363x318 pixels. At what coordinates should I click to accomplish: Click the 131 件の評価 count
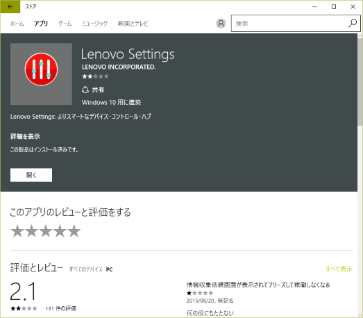pos(60,308)
